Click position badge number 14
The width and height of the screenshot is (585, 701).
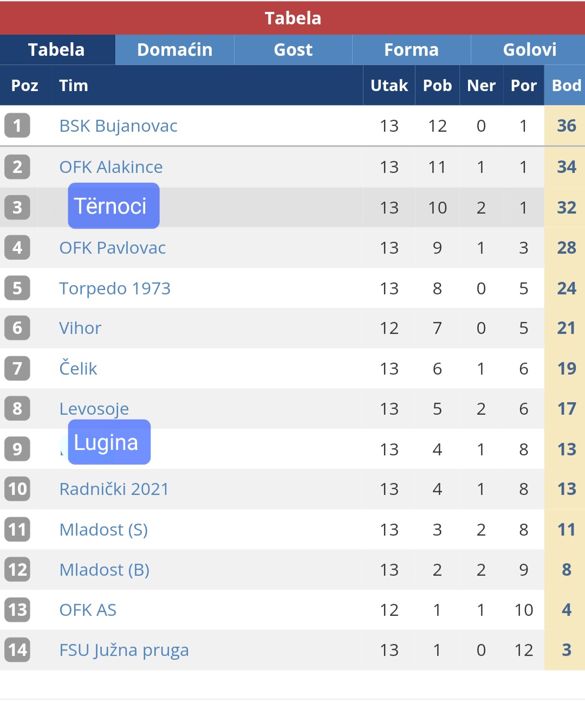pos(17,650)
